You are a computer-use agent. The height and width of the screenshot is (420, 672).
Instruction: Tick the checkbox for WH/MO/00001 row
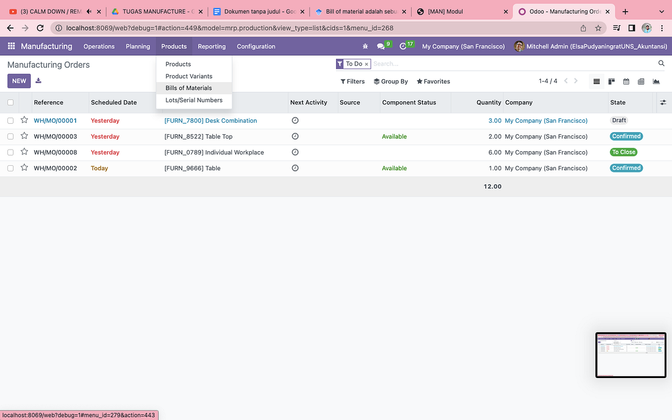click(x=11, y=120)
